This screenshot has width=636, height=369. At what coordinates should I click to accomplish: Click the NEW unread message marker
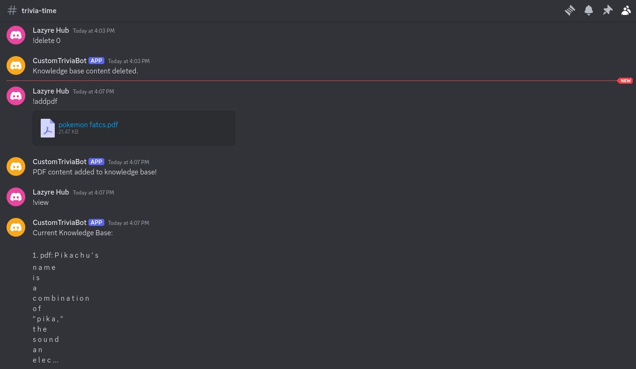click(x=625, y=80)
